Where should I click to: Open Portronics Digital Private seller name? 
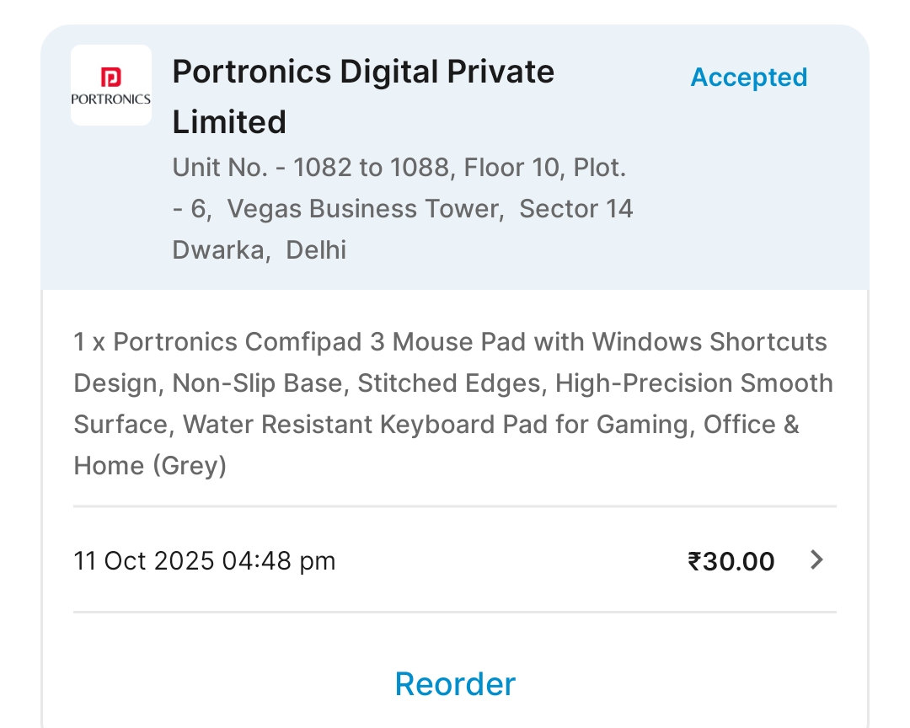pos(363,72)
